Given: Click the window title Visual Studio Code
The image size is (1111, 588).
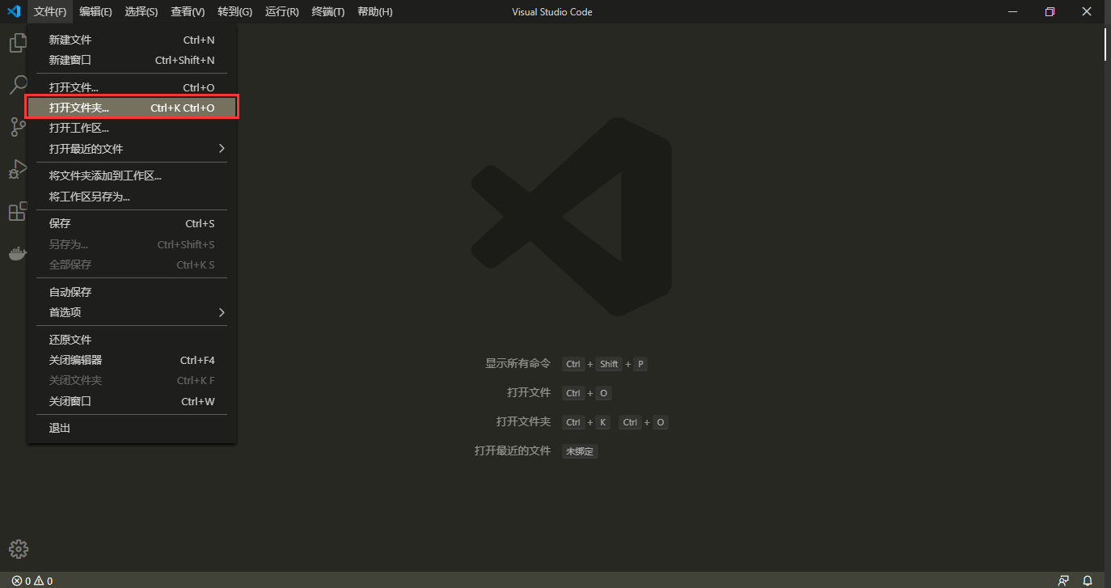Looking at the screenshot, I should coord(552,11).
